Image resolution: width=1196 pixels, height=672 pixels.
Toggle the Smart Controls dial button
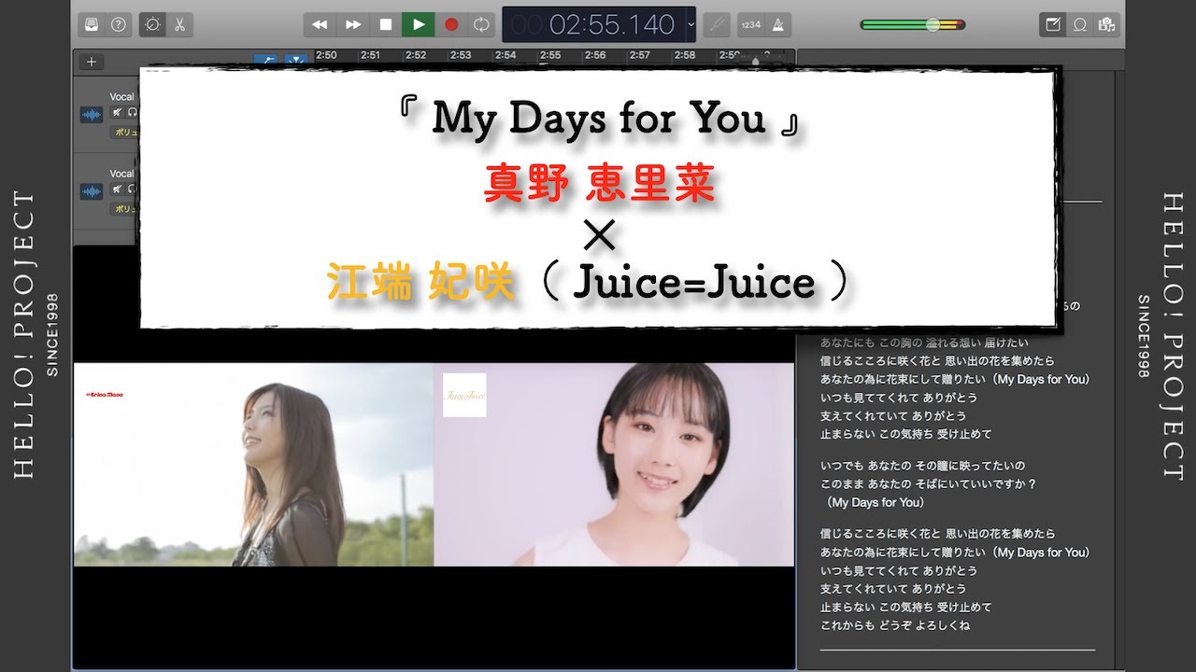[x=152, y=24]
